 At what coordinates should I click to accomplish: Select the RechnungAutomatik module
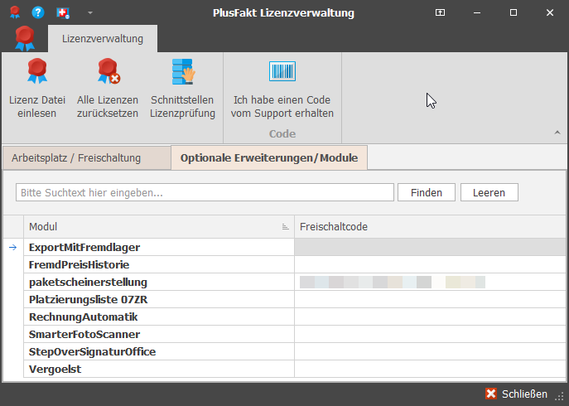tap(159, 317)
